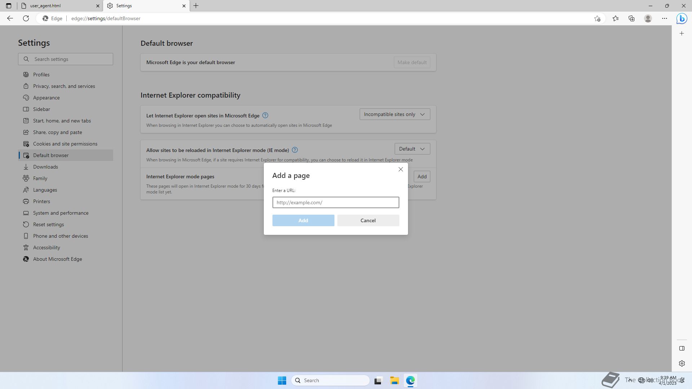The image size is (692, 389).
Task: Click help icon next to Let Internet Explorer open sites
Action: (265, 115)
